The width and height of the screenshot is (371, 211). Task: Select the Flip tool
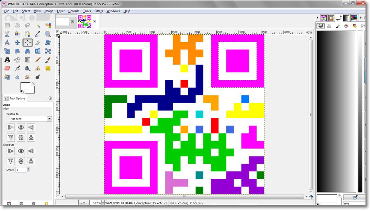[38, 51]
